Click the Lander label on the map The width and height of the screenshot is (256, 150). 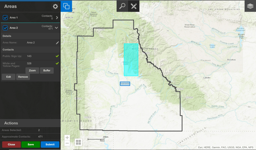point(207,78)
